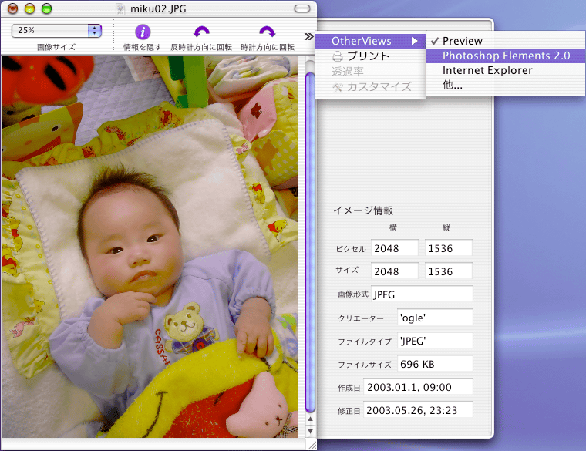The width and height of the screenshot is (586, 451).
Task: Click the red close button
Action: point(12,8)
